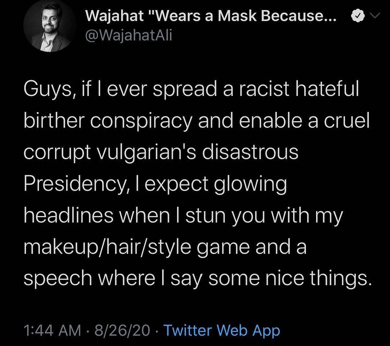The image size is (390, 346).
Task: Click the 1:44 AM timestamp
Action: point(52,330)
